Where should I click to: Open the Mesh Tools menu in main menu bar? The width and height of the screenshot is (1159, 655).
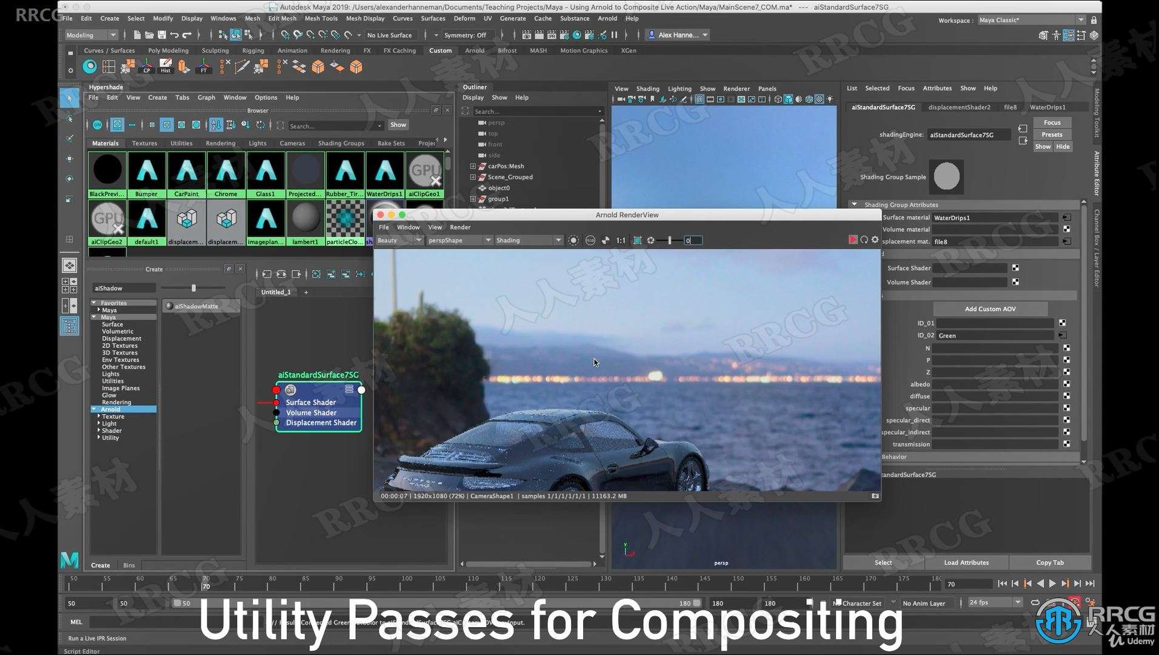(321, 18)
